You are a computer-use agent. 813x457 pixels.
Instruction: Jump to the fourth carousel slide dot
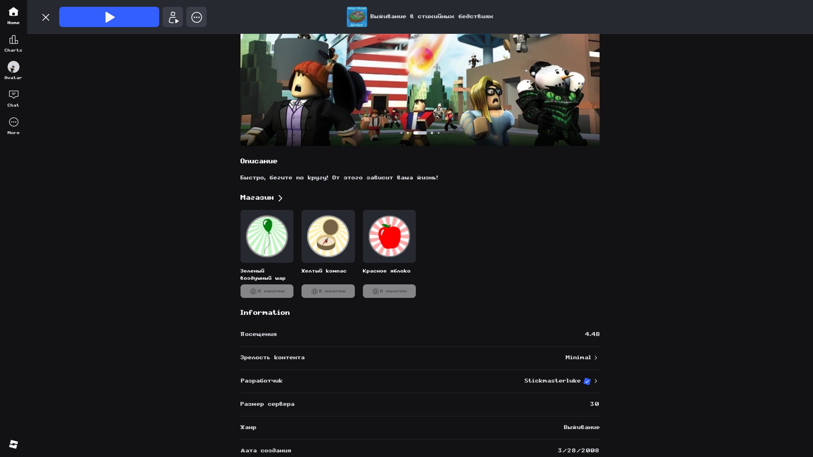(432, 133)
